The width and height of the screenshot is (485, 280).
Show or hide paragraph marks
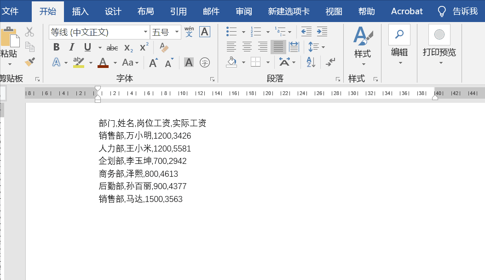[x=330, y=62]
